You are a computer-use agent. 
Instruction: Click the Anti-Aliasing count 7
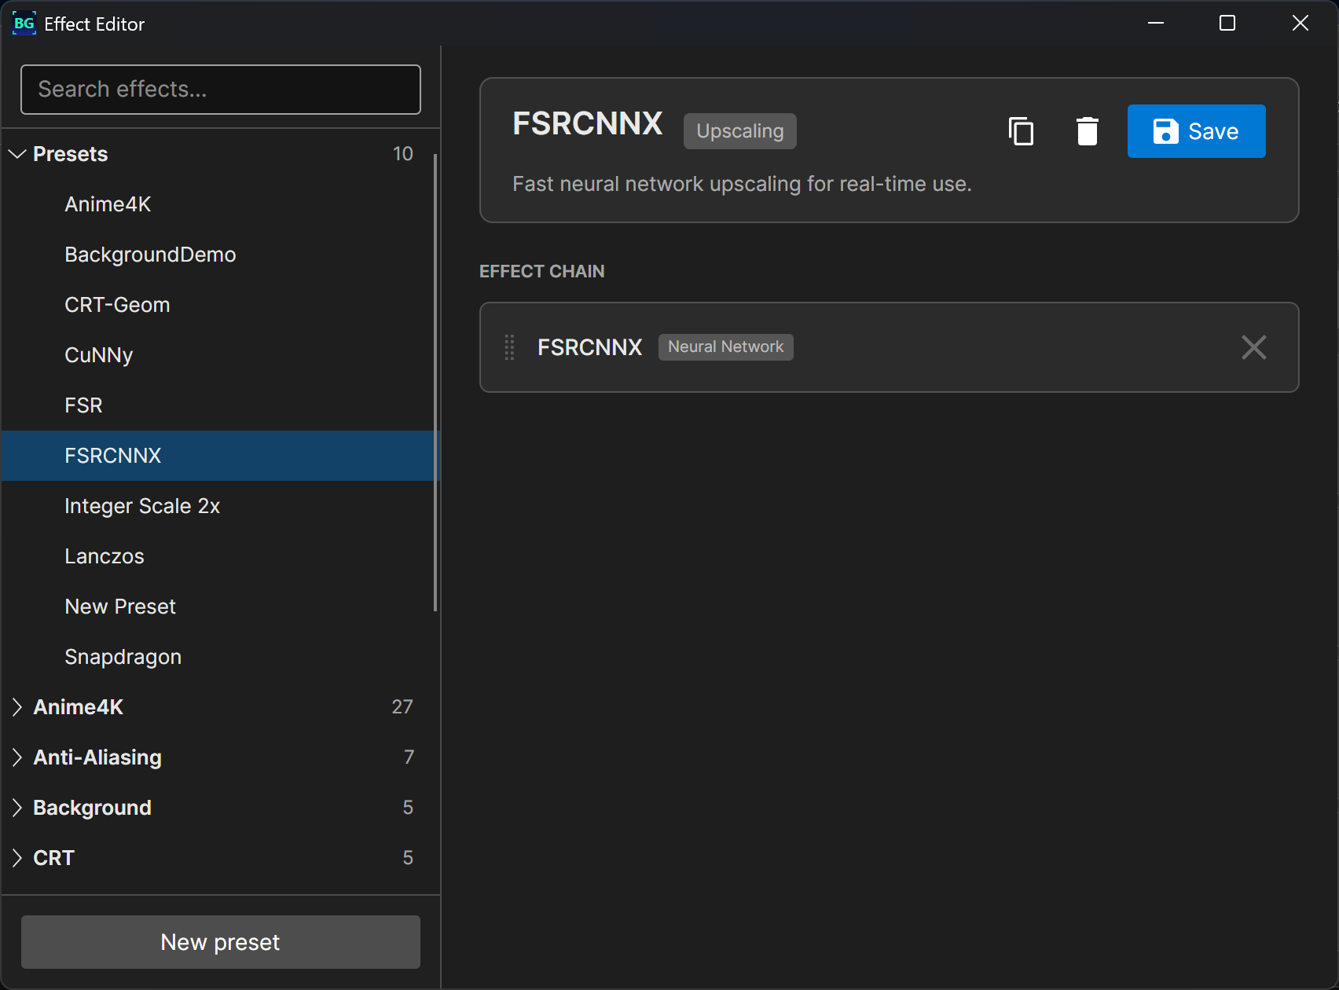409,757
